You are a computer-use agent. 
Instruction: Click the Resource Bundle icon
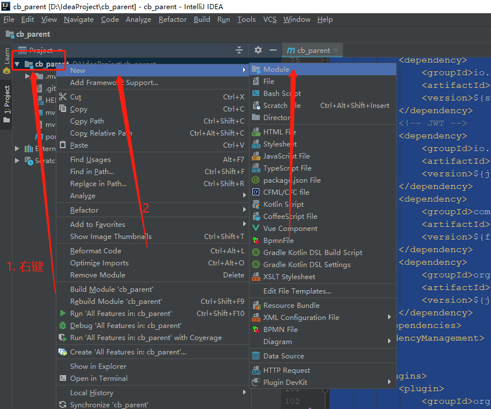(256, 306)
